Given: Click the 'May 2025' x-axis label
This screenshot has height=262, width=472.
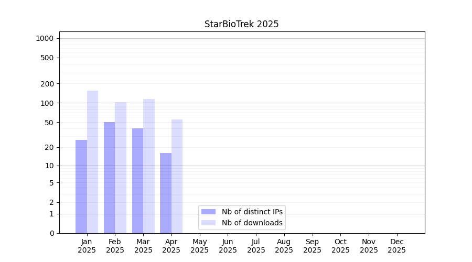Looking at the screenshot, I should (199, 246).
